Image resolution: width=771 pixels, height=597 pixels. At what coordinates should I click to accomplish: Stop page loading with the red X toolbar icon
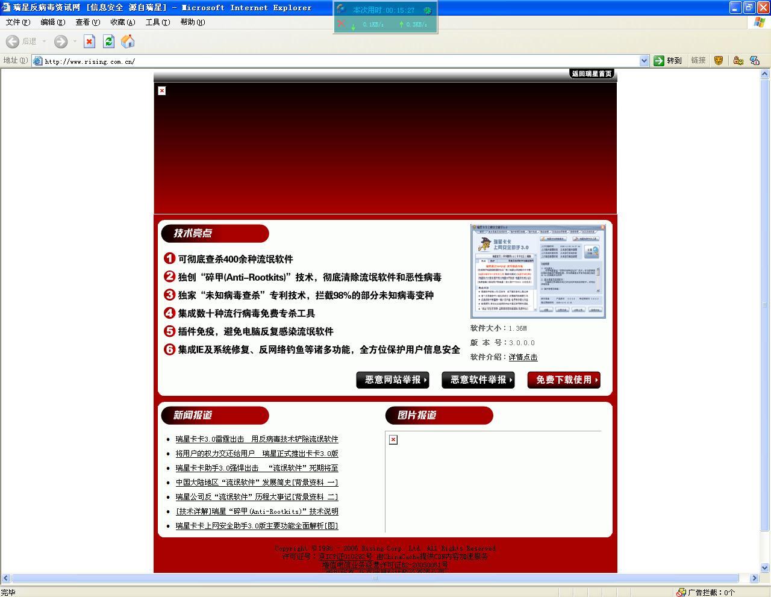89,42
